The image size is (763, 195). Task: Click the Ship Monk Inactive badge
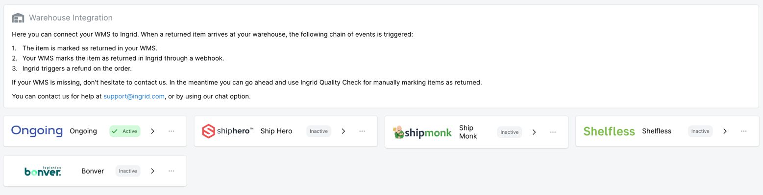(510, 132)
